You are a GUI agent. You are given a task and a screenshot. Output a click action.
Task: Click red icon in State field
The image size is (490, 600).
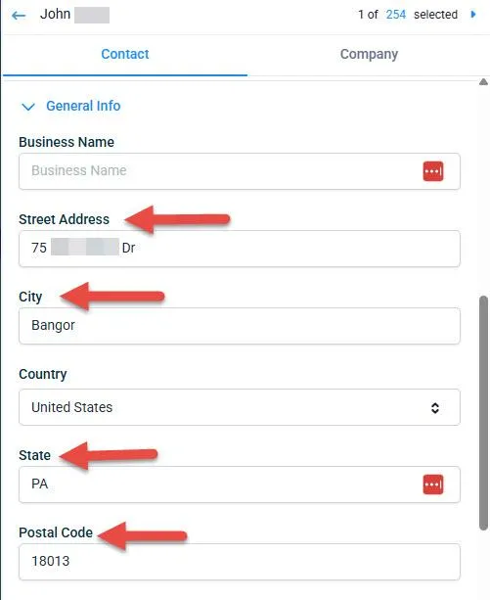(433, 485)
